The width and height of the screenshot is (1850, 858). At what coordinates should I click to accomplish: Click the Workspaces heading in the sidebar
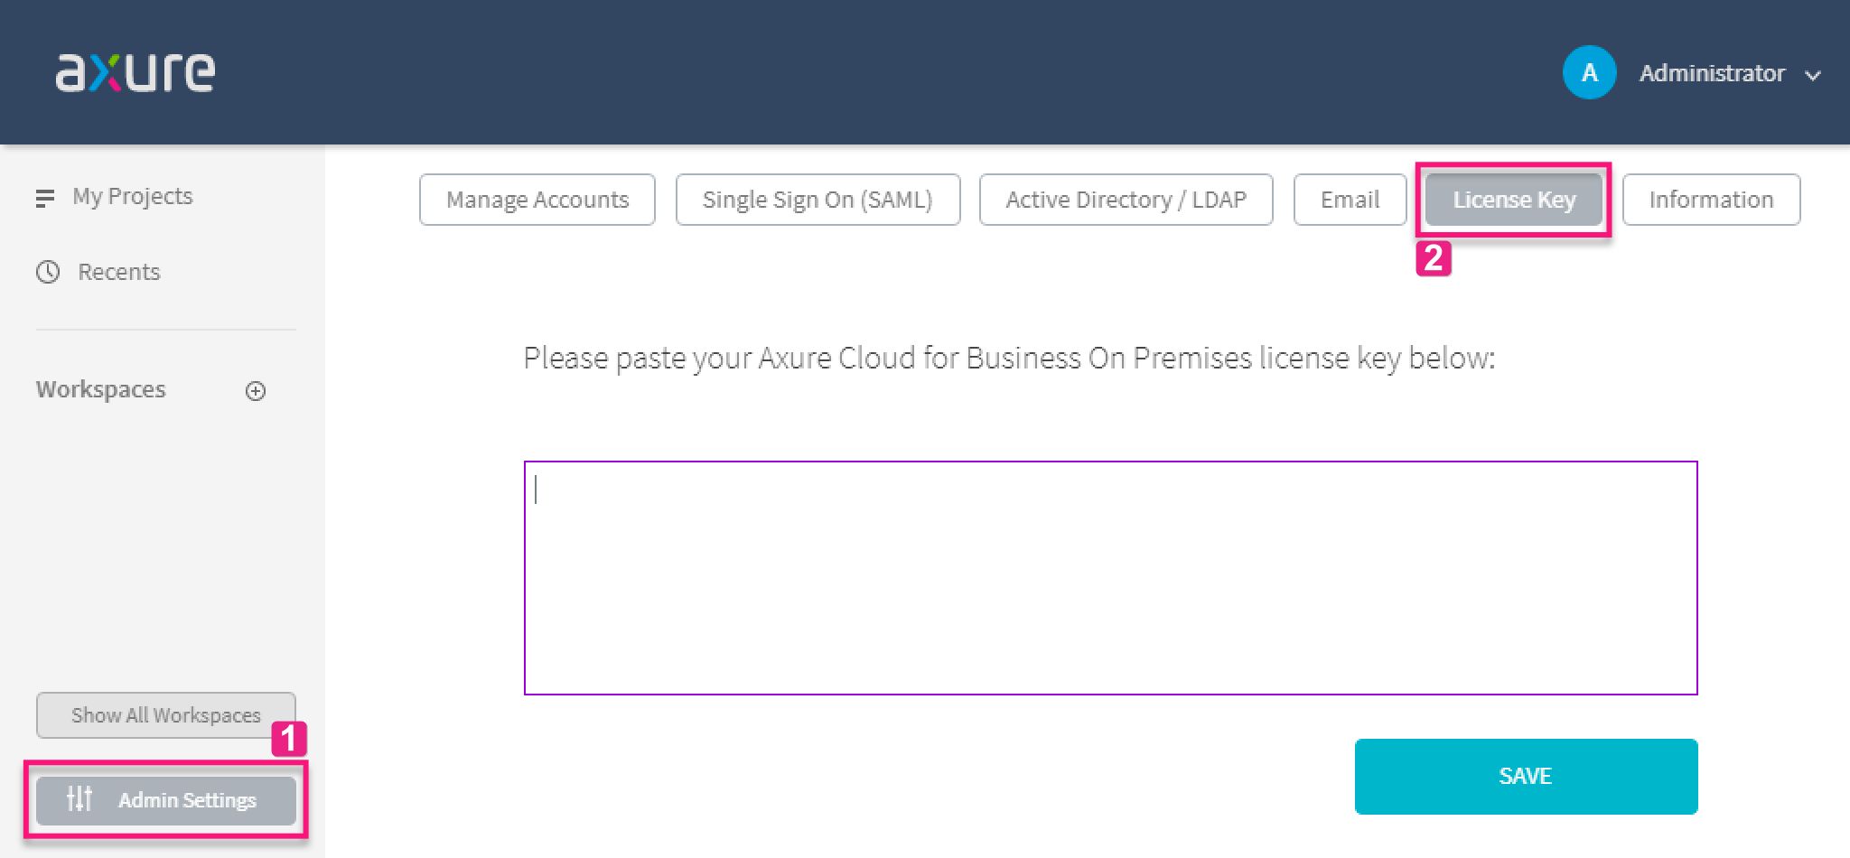tap(101, 389)
